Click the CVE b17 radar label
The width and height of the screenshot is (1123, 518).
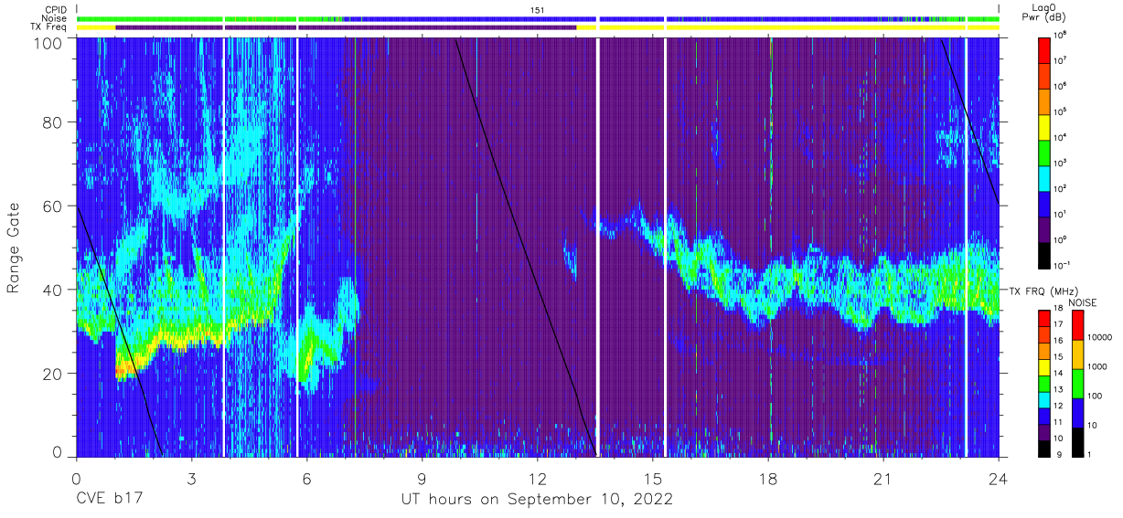point(110,500)
